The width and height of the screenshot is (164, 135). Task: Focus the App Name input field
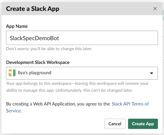82,38
